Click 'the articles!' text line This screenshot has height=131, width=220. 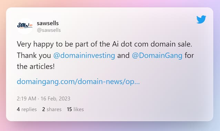pos(36,67)
